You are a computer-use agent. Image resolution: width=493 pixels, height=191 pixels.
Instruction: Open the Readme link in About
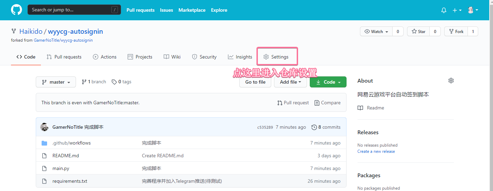[371, 108]
